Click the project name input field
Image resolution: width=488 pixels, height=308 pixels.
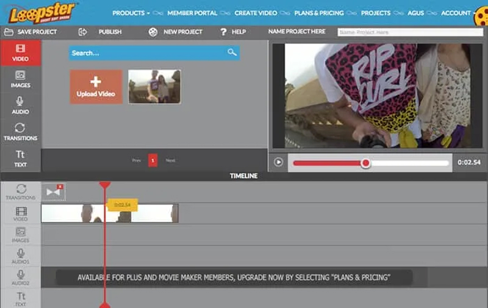(x=410, y=32)
